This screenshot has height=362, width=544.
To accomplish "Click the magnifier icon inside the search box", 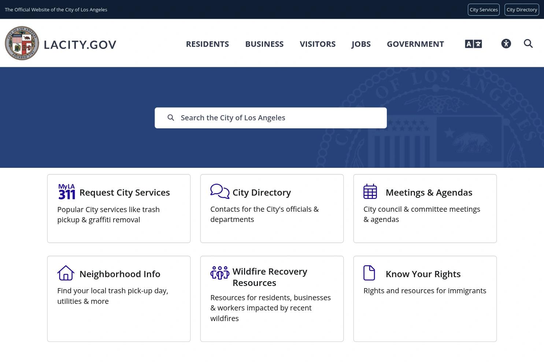I will 171,118.
